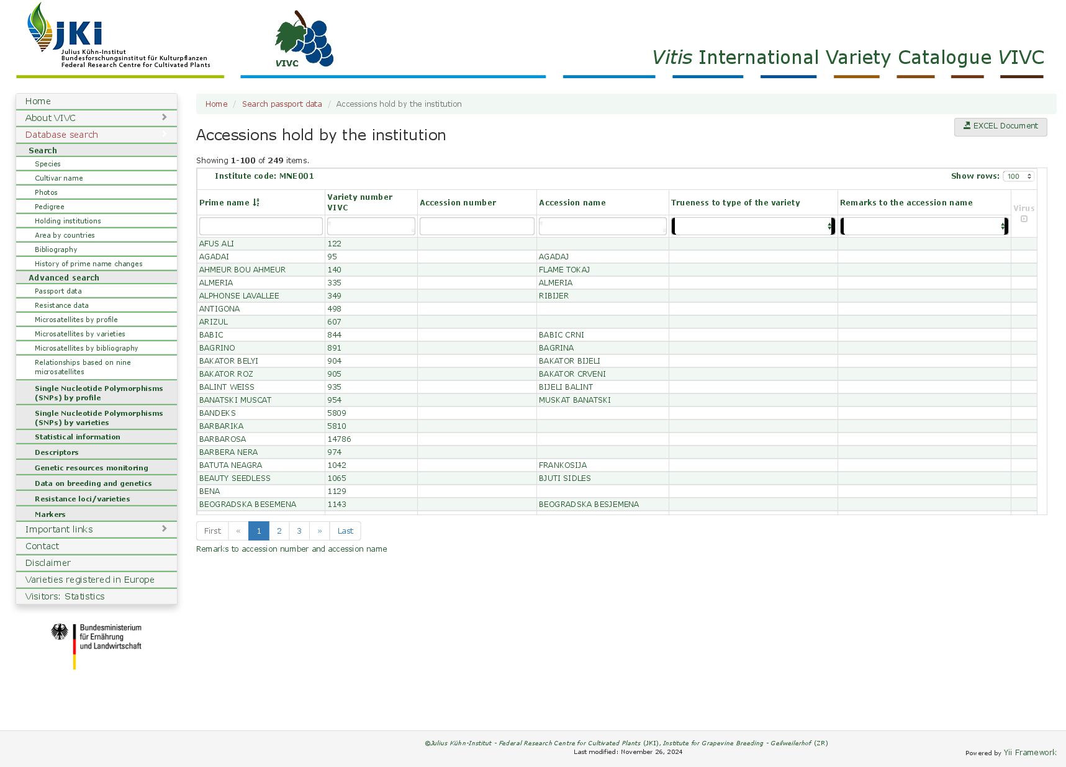Click the « previous page arrow

tap(238, 531)
